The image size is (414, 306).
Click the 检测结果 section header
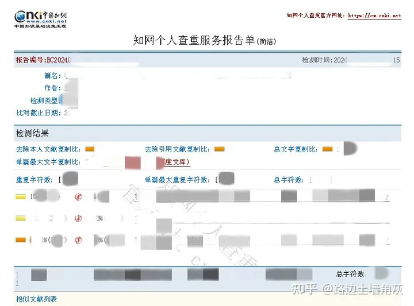pyautogui.click(x=32, y=133)
